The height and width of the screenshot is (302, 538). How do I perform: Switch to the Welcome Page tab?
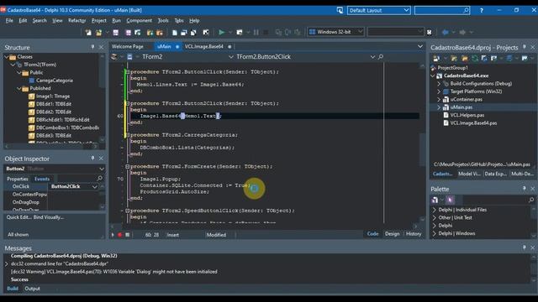click(x=127, y=47)
